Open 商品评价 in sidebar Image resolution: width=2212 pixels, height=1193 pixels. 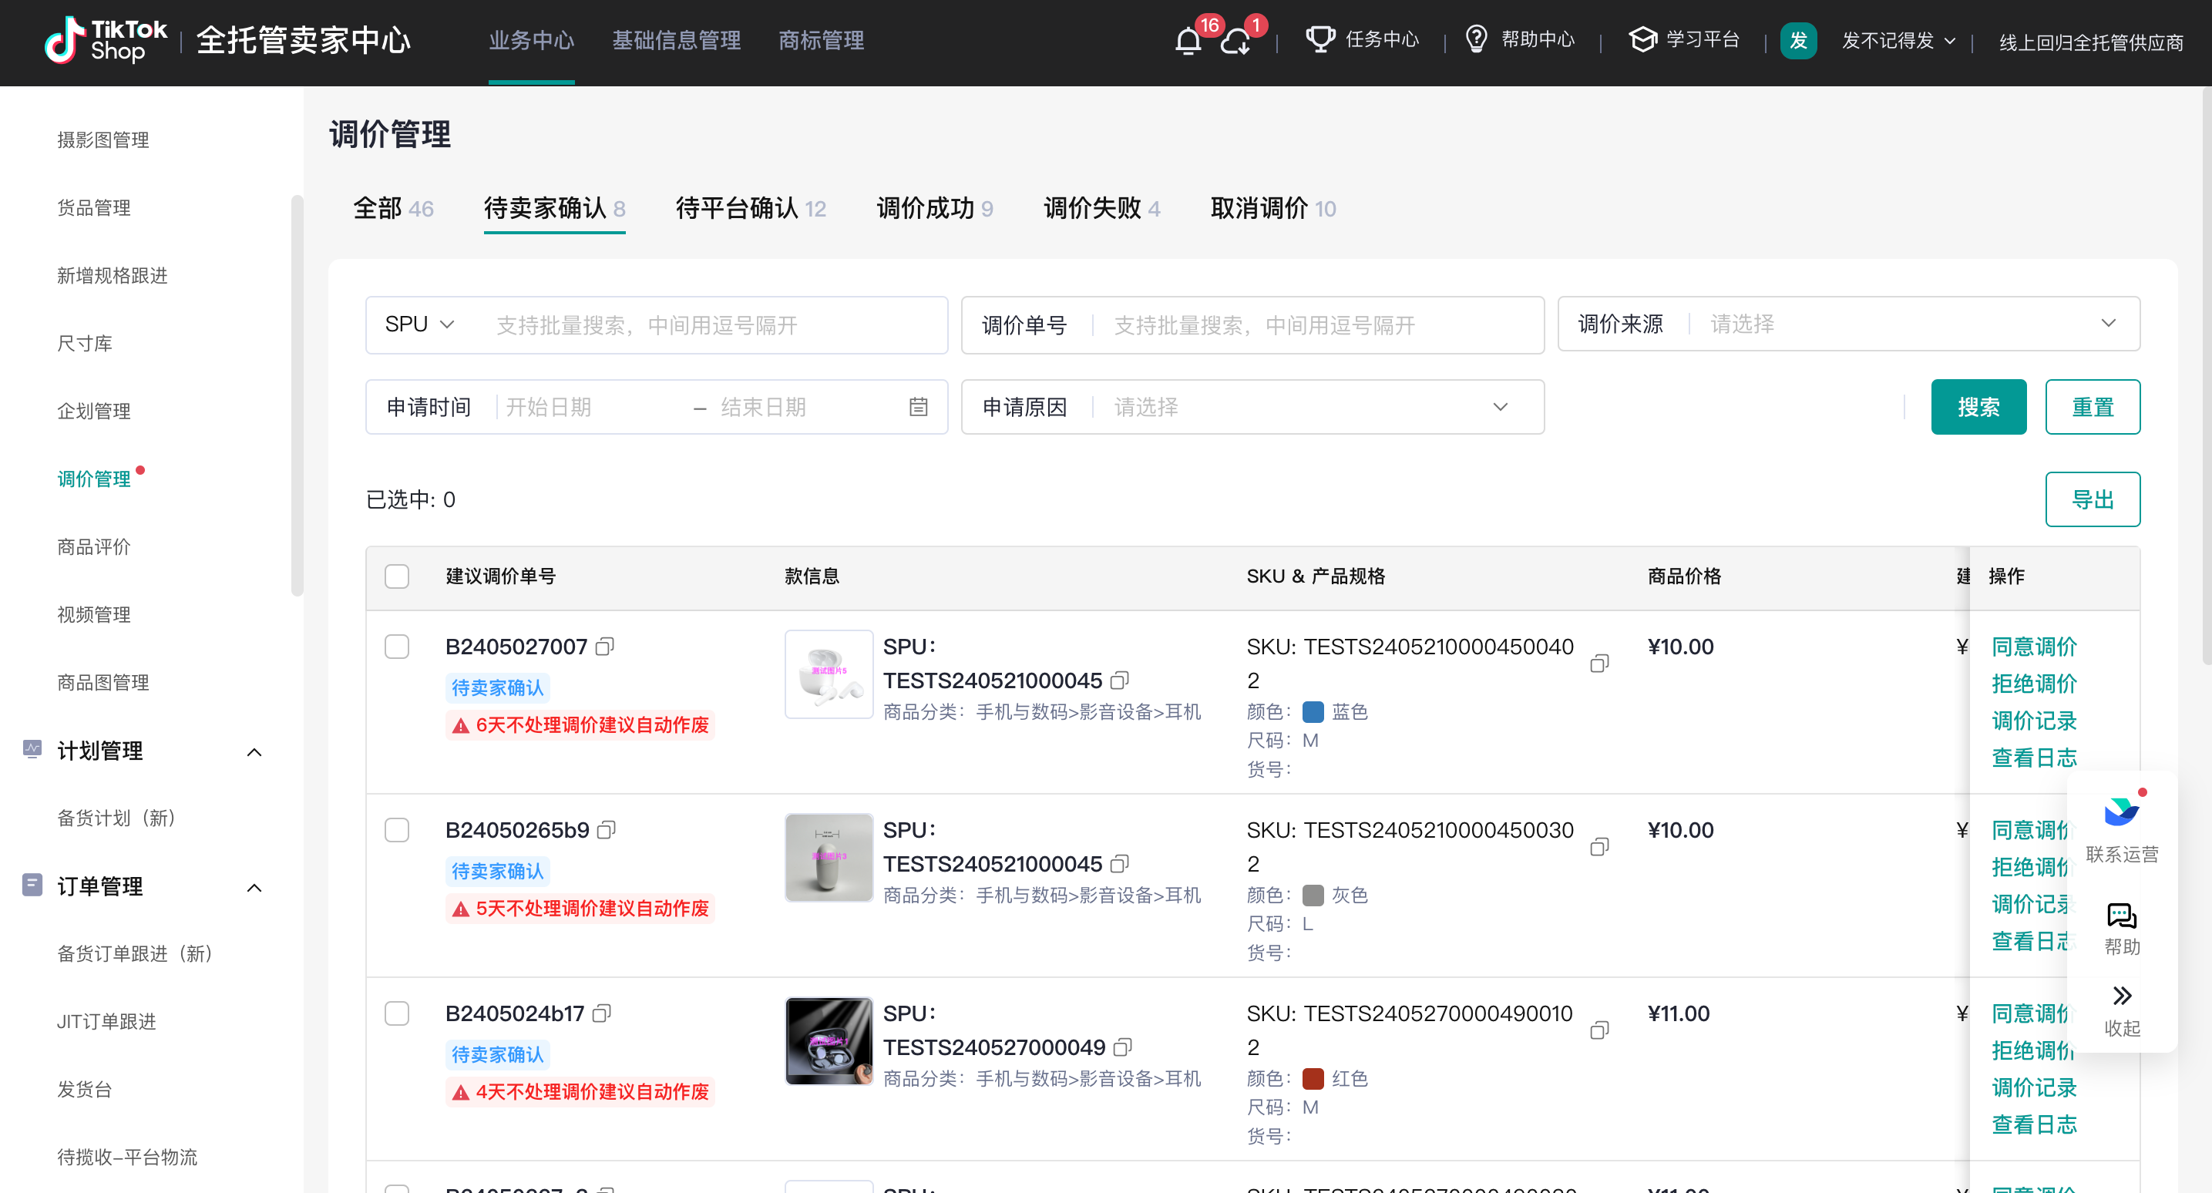coord(93,547)
